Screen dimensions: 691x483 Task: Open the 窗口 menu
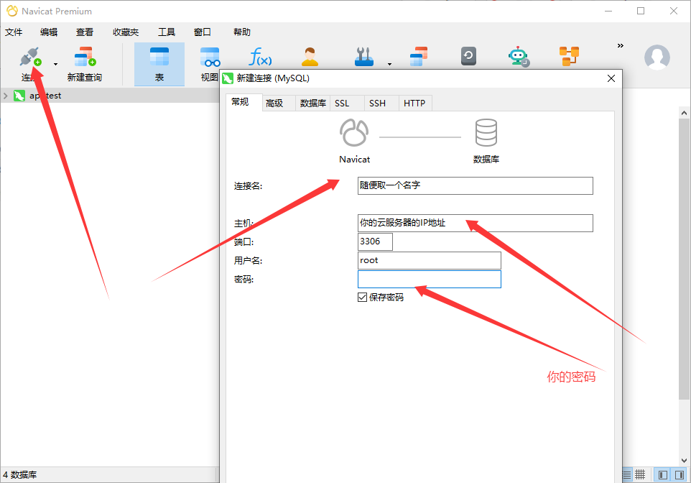[203, 32]
